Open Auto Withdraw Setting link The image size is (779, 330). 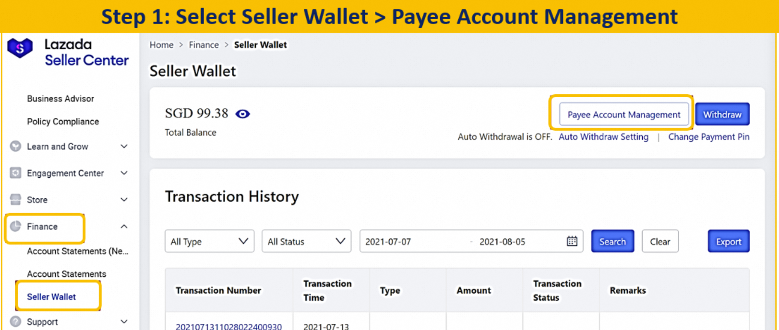(x=603, y=137)
